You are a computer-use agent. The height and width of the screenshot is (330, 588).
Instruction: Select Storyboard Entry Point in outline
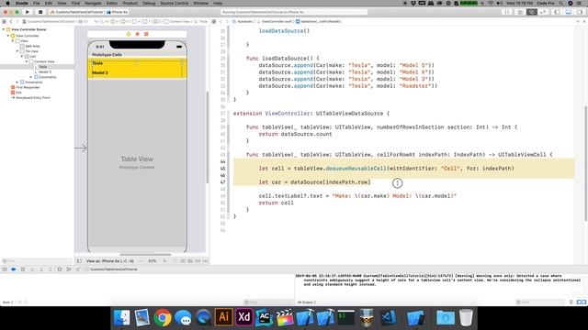(33, 98)
